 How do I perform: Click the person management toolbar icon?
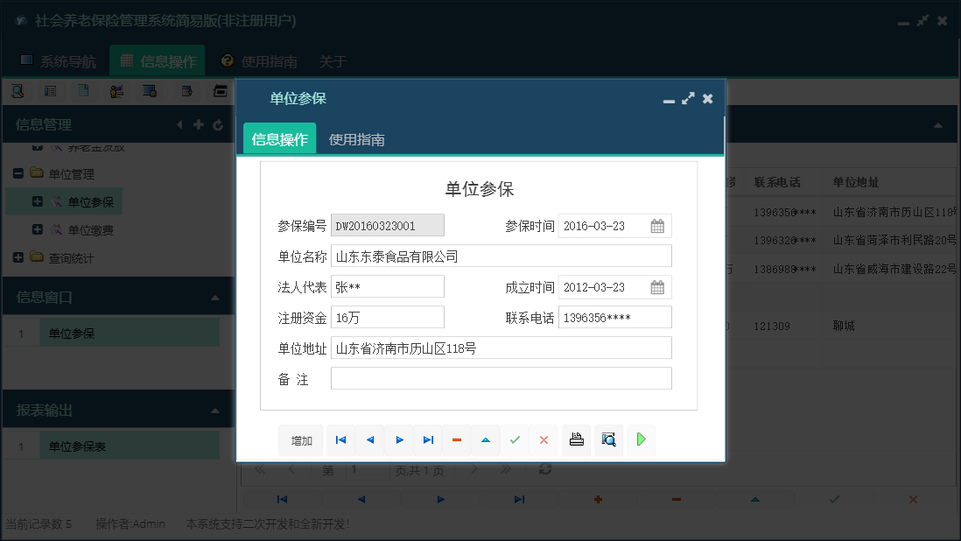116,90
